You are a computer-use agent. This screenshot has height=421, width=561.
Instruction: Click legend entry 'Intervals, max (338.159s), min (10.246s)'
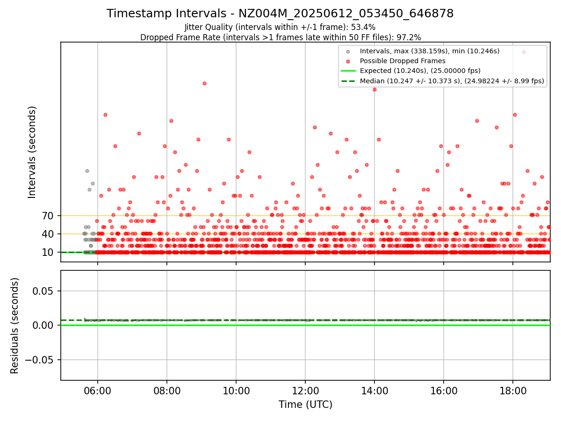click(x=430, y=51)
